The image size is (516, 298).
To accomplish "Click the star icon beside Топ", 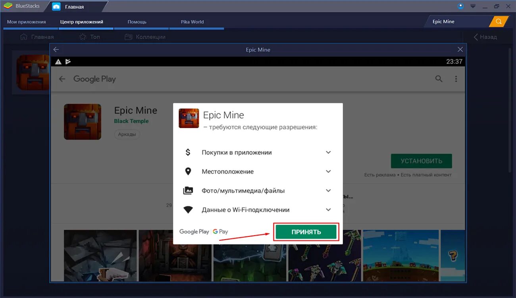I will (83, 37).
